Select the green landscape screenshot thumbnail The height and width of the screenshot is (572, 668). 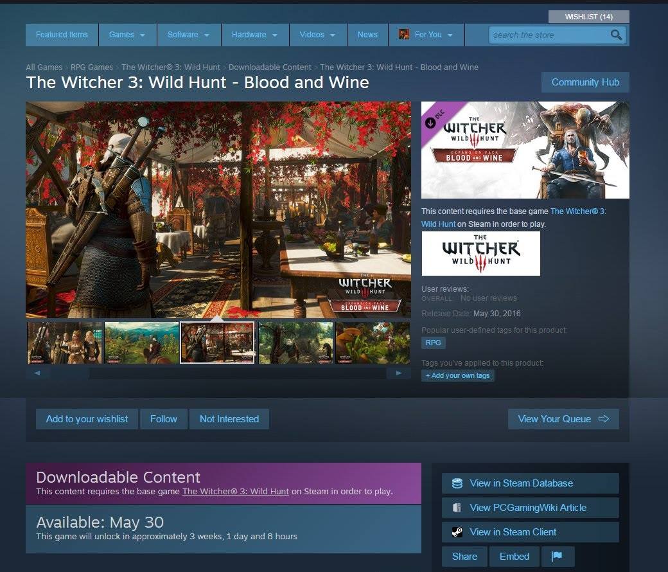click(141, 343)
